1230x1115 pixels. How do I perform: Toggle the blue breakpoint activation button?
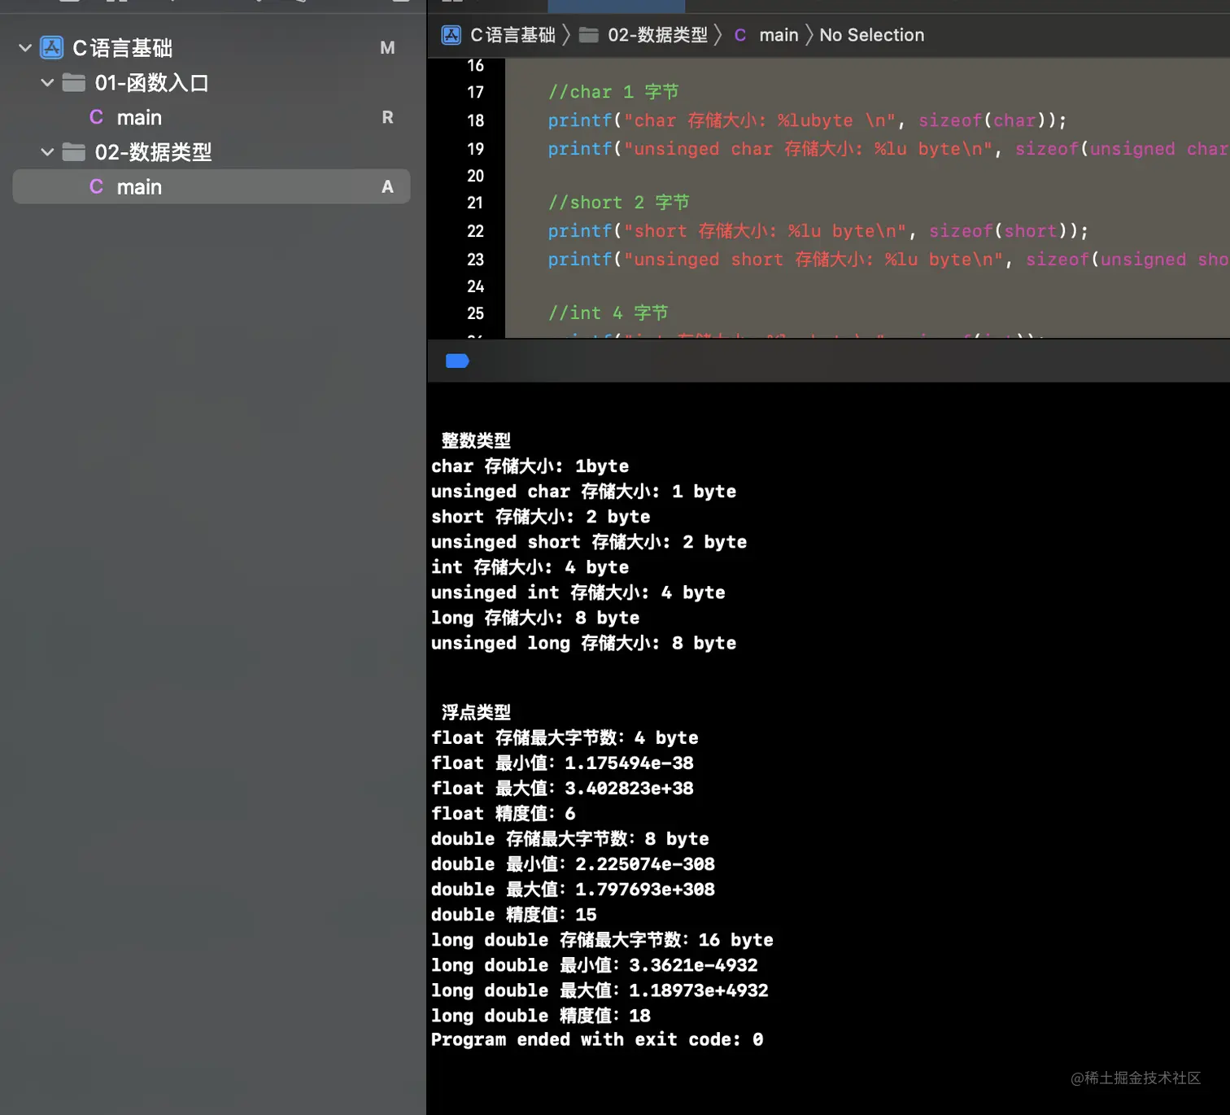click(457, 361)
